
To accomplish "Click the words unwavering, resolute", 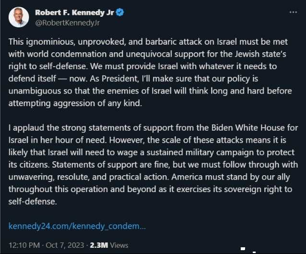I will 49,177.
